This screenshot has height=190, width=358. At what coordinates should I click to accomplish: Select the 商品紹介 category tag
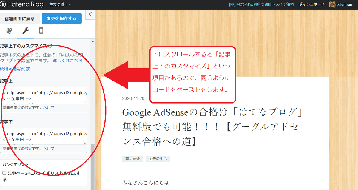point(132,159)
